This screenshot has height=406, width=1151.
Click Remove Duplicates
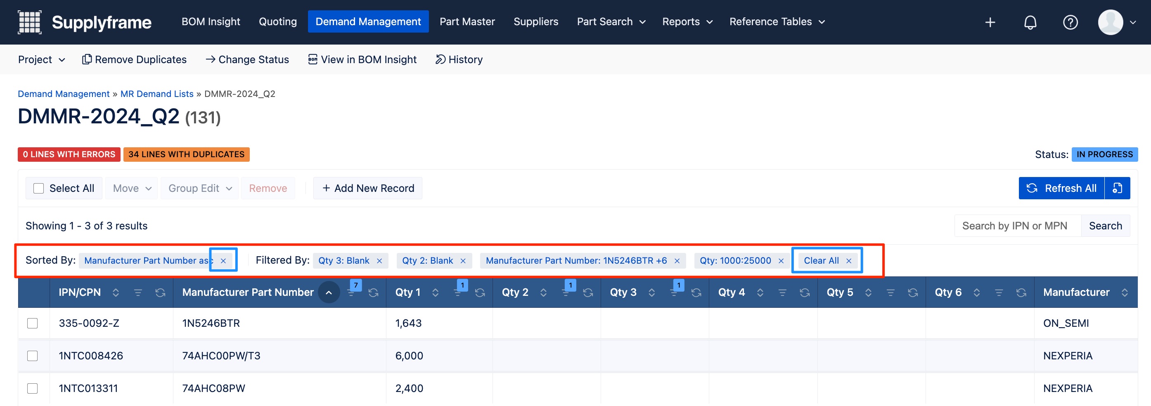pyautogui.click(x=135, y=59)
